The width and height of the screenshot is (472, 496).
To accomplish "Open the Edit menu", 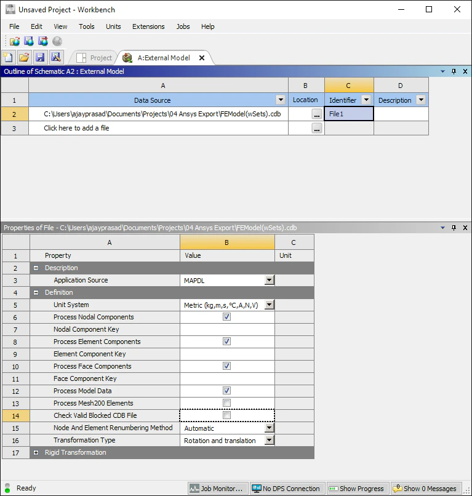I will click(36, 26).
